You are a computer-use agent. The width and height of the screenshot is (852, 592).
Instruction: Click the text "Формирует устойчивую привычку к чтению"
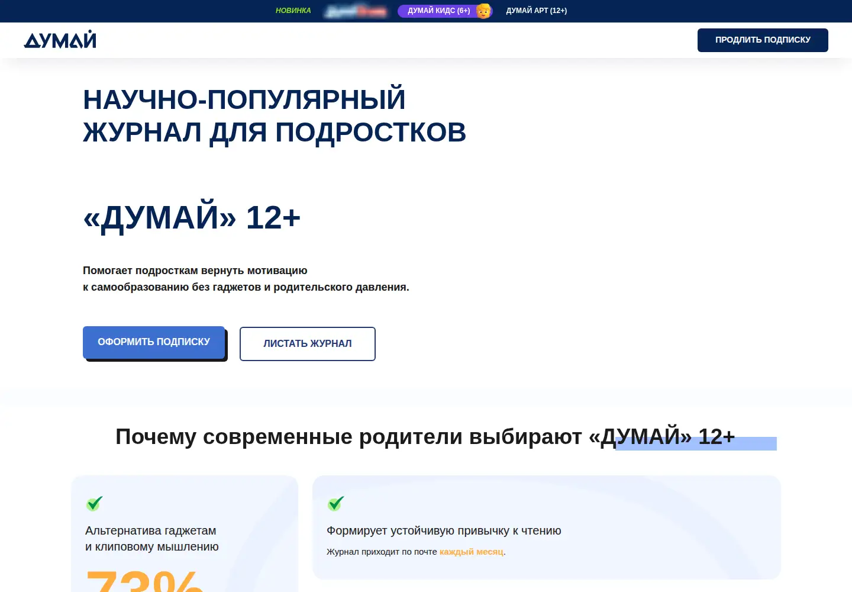coord(444,531)
